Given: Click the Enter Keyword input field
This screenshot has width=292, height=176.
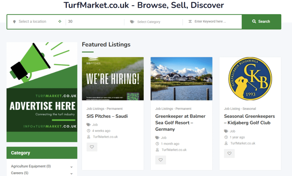Looking at the screenshot, I should tap(214, 22).
